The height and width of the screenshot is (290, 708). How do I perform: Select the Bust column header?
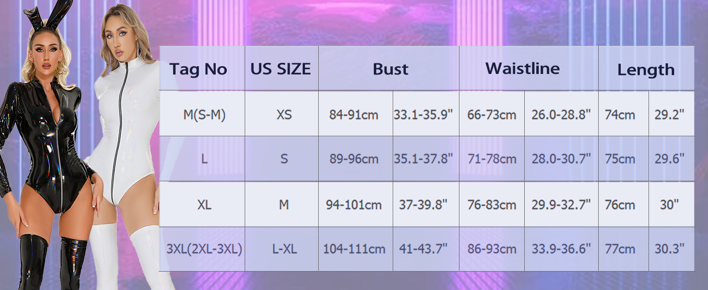point(390,69)
